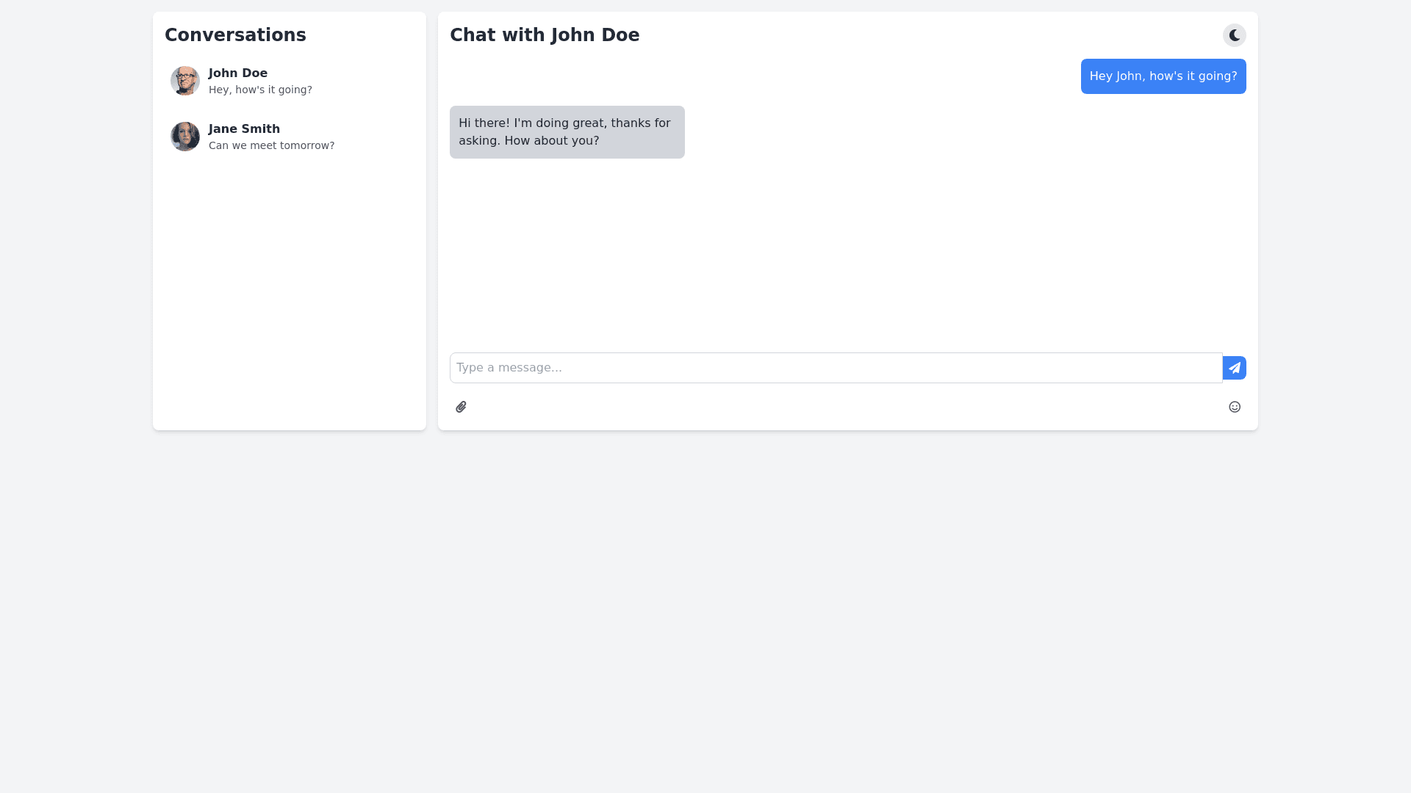
Task: Click blank space between attachment and emoji icons
Action: click(845, 407)
